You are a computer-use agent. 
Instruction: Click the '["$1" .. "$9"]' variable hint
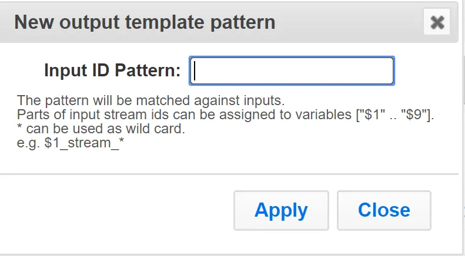point(395,114)
